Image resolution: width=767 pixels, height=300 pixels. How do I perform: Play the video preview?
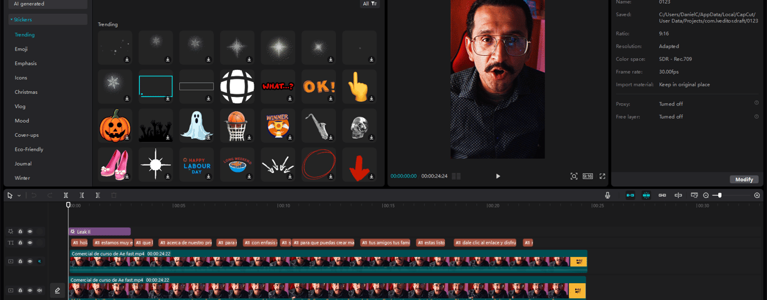pyautogui.click(x=498, y=176)
